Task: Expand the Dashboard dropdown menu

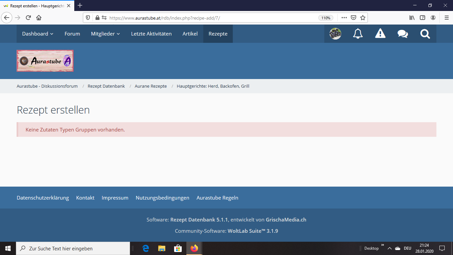Action: point(37,34)
